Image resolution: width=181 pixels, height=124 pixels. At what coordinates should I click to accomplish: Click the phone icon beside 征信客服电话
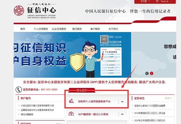click(19, 90)
